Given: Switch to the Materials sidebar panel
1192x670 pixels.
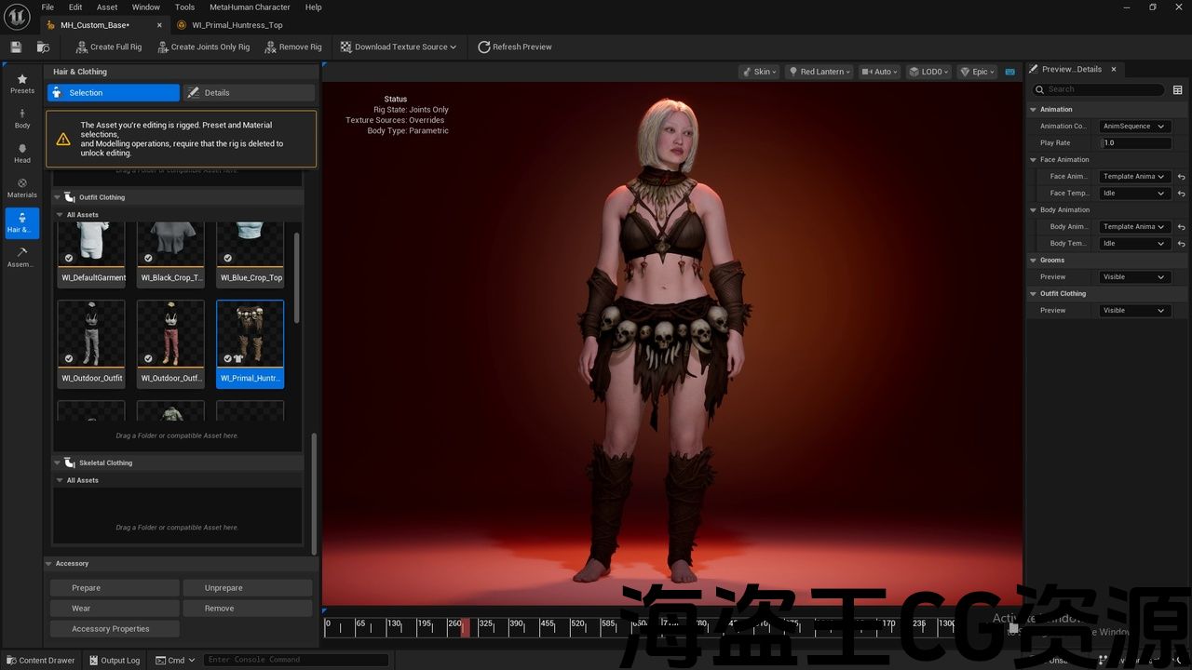Looking at the screenshot, I should pos(22,188).
